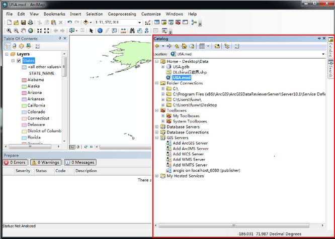
Task: Click the Alabama color swatch
Action: coord(24,80)
